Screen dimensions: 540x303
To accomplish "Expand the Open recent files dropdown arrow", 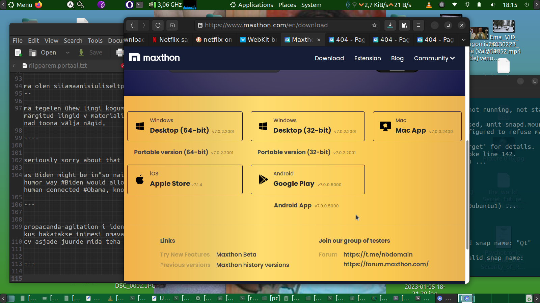I will (x=67, y=53).
